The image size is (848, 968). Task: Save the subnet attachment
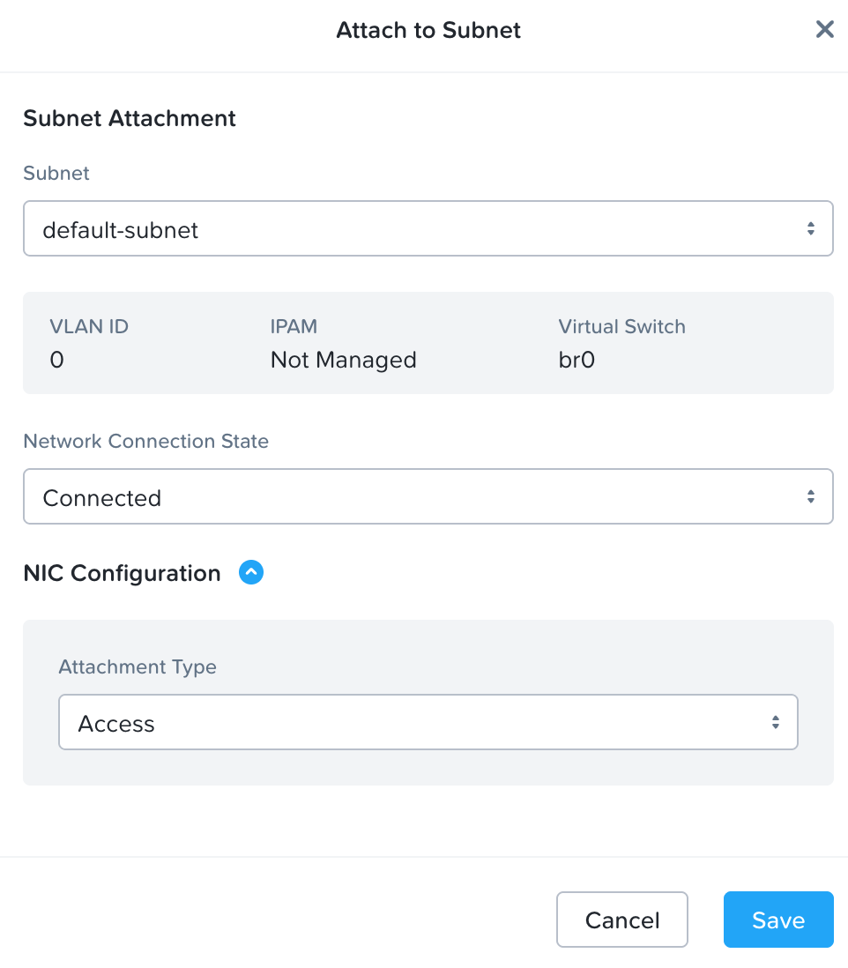pyautogui.click(x=777, y=920)
